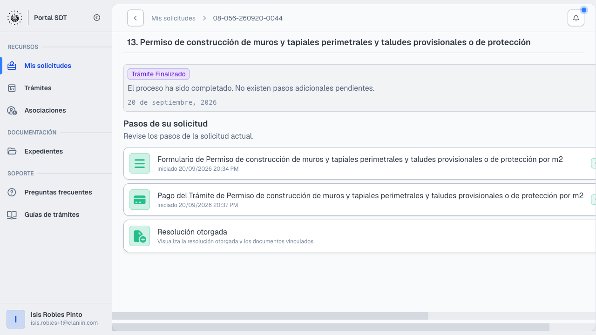The height and width of the screenshot is (335, 596).
Task: Click the permit title heading number 13
Action: 329,42
